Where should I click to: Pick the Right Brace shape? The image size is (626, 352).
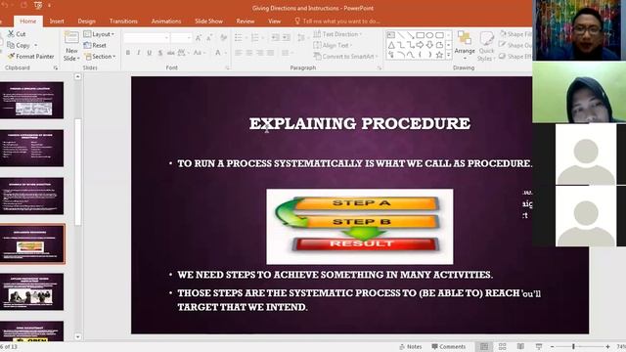[429, 55]
